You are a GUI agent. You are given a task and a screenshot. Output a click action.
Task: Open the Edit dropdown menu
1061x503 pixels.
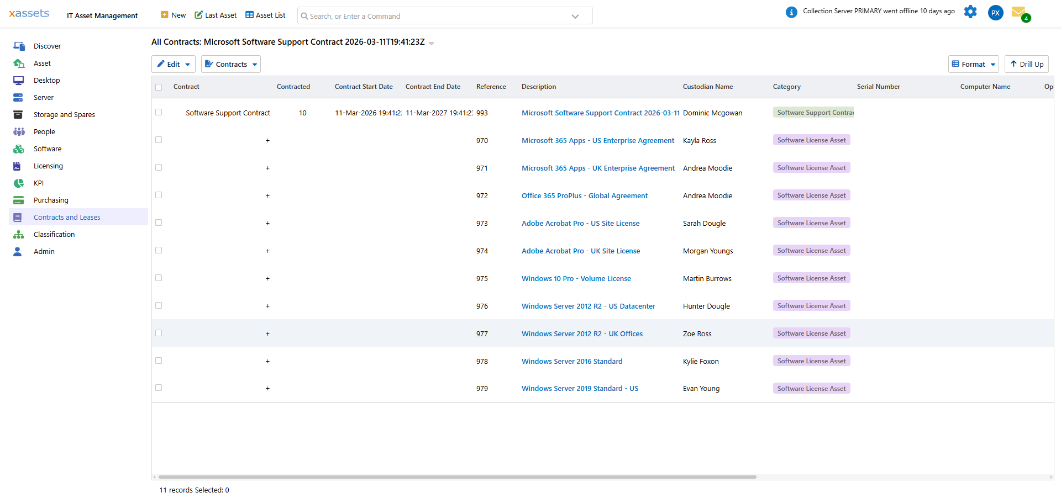(x=173, y=64)
